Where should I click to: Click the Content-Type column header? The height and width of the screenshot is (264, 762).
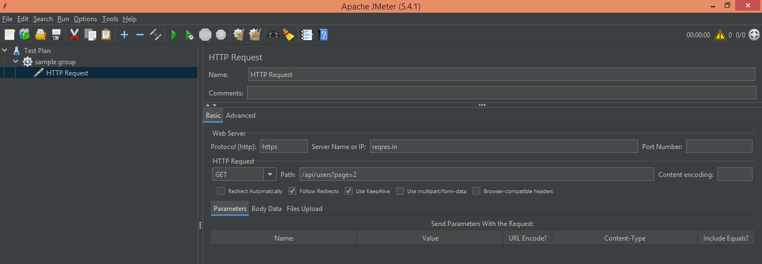[625, 238]
